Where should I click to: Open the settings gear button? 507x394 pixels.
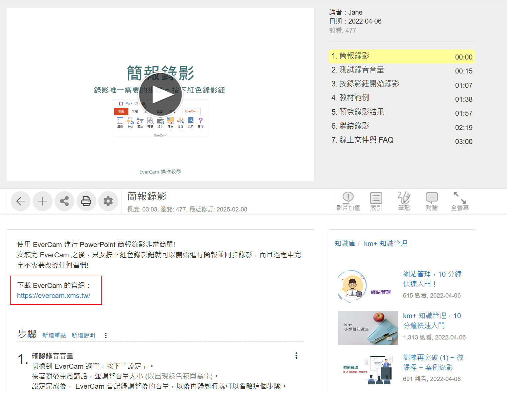click(x=108, y=201)
